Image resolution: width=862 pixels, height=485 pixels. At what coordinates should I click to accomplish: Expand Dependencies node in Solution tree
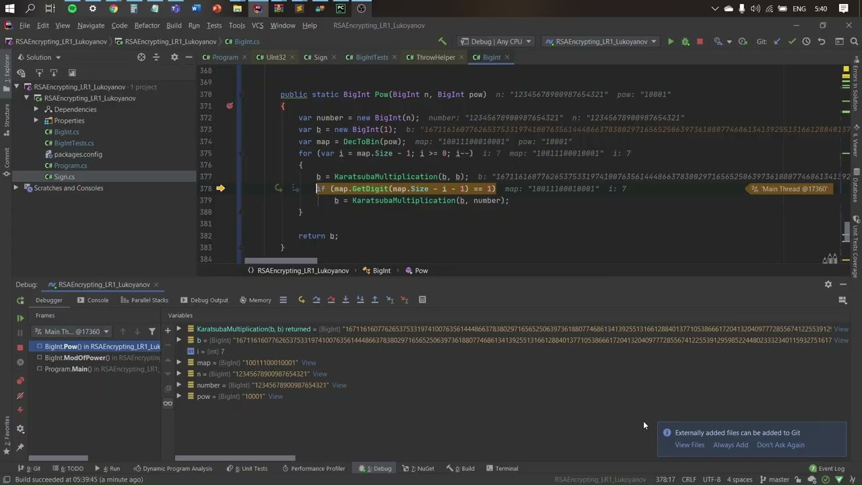pyautogui.click(x=36, y=109)
